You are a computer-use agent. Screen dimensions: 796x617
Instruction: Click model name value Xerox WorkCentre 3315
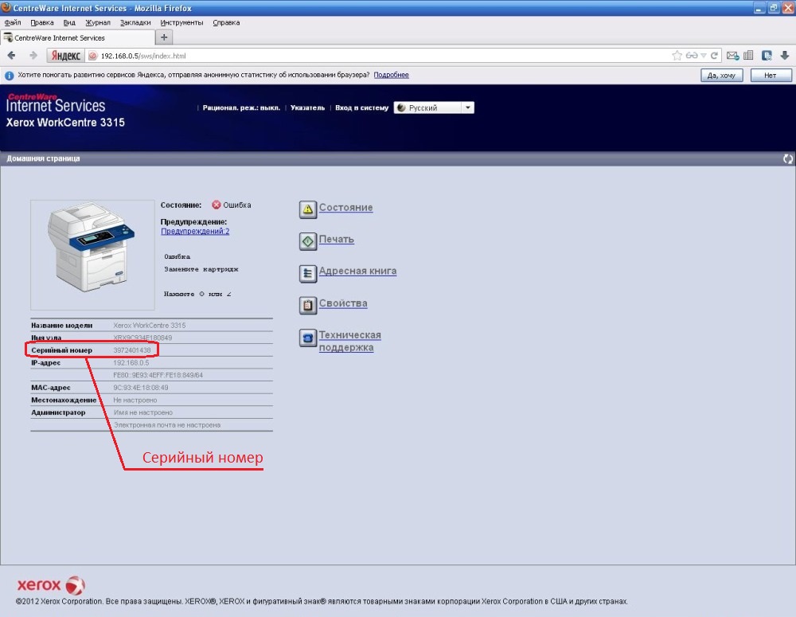tap(150, 325)
